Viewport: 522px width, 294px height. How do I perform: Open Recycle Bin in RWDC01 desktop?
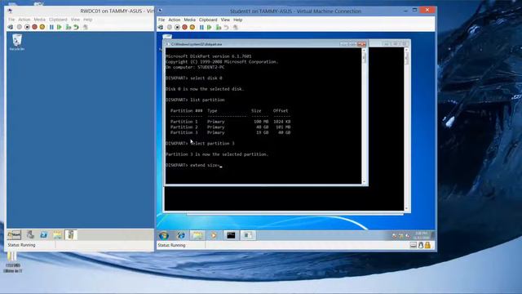point(16,42)
